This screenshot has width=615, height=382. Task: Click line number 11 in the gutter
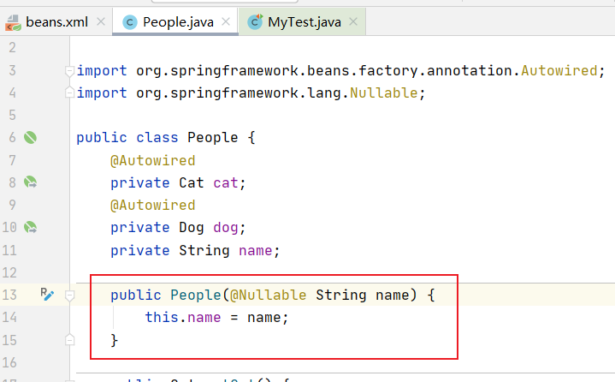click(11, 250)
